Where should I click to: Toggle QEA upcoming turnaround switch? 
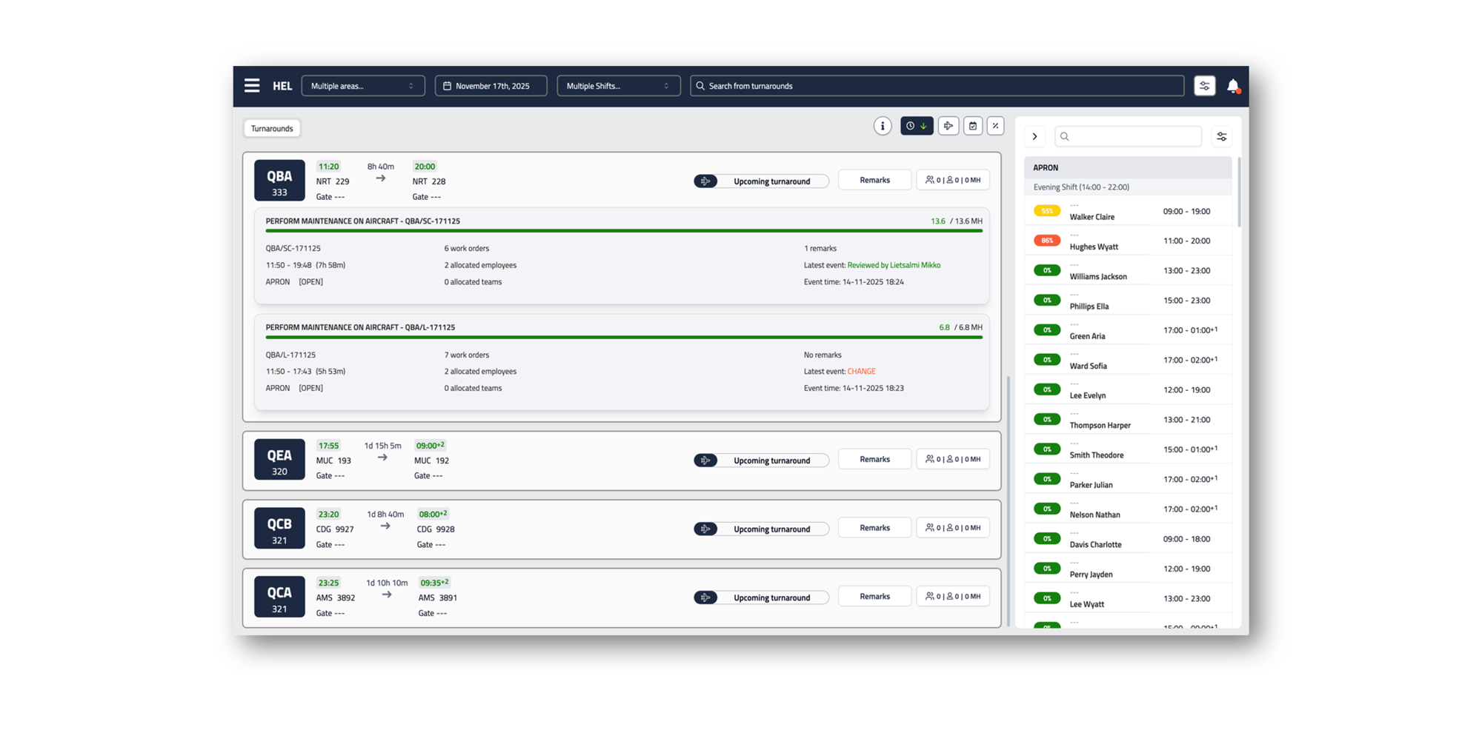tap(706, 461)
